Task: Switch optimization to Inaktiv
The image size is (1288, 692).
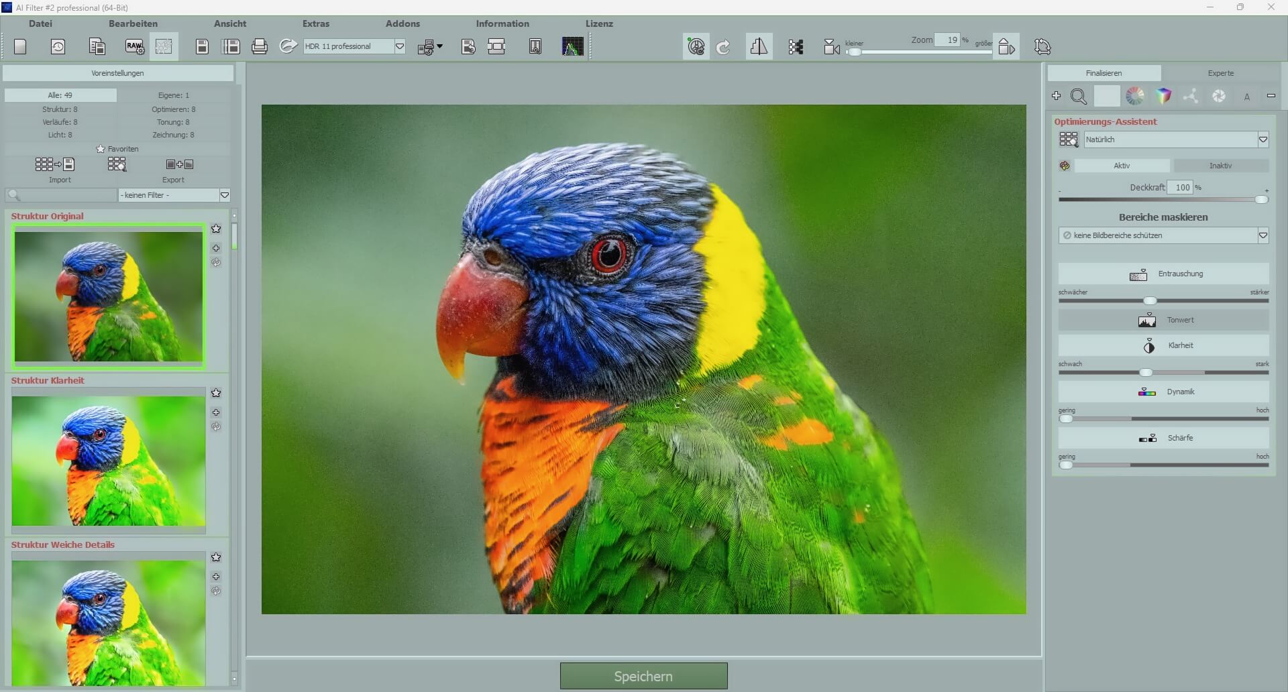Action: coord(1221,165)
